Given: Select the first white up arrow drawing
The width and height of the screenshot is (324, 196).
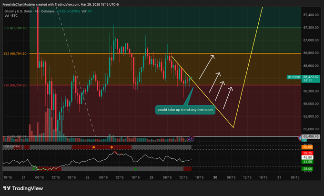Looking at the screenshot, I should click(206, 66).
